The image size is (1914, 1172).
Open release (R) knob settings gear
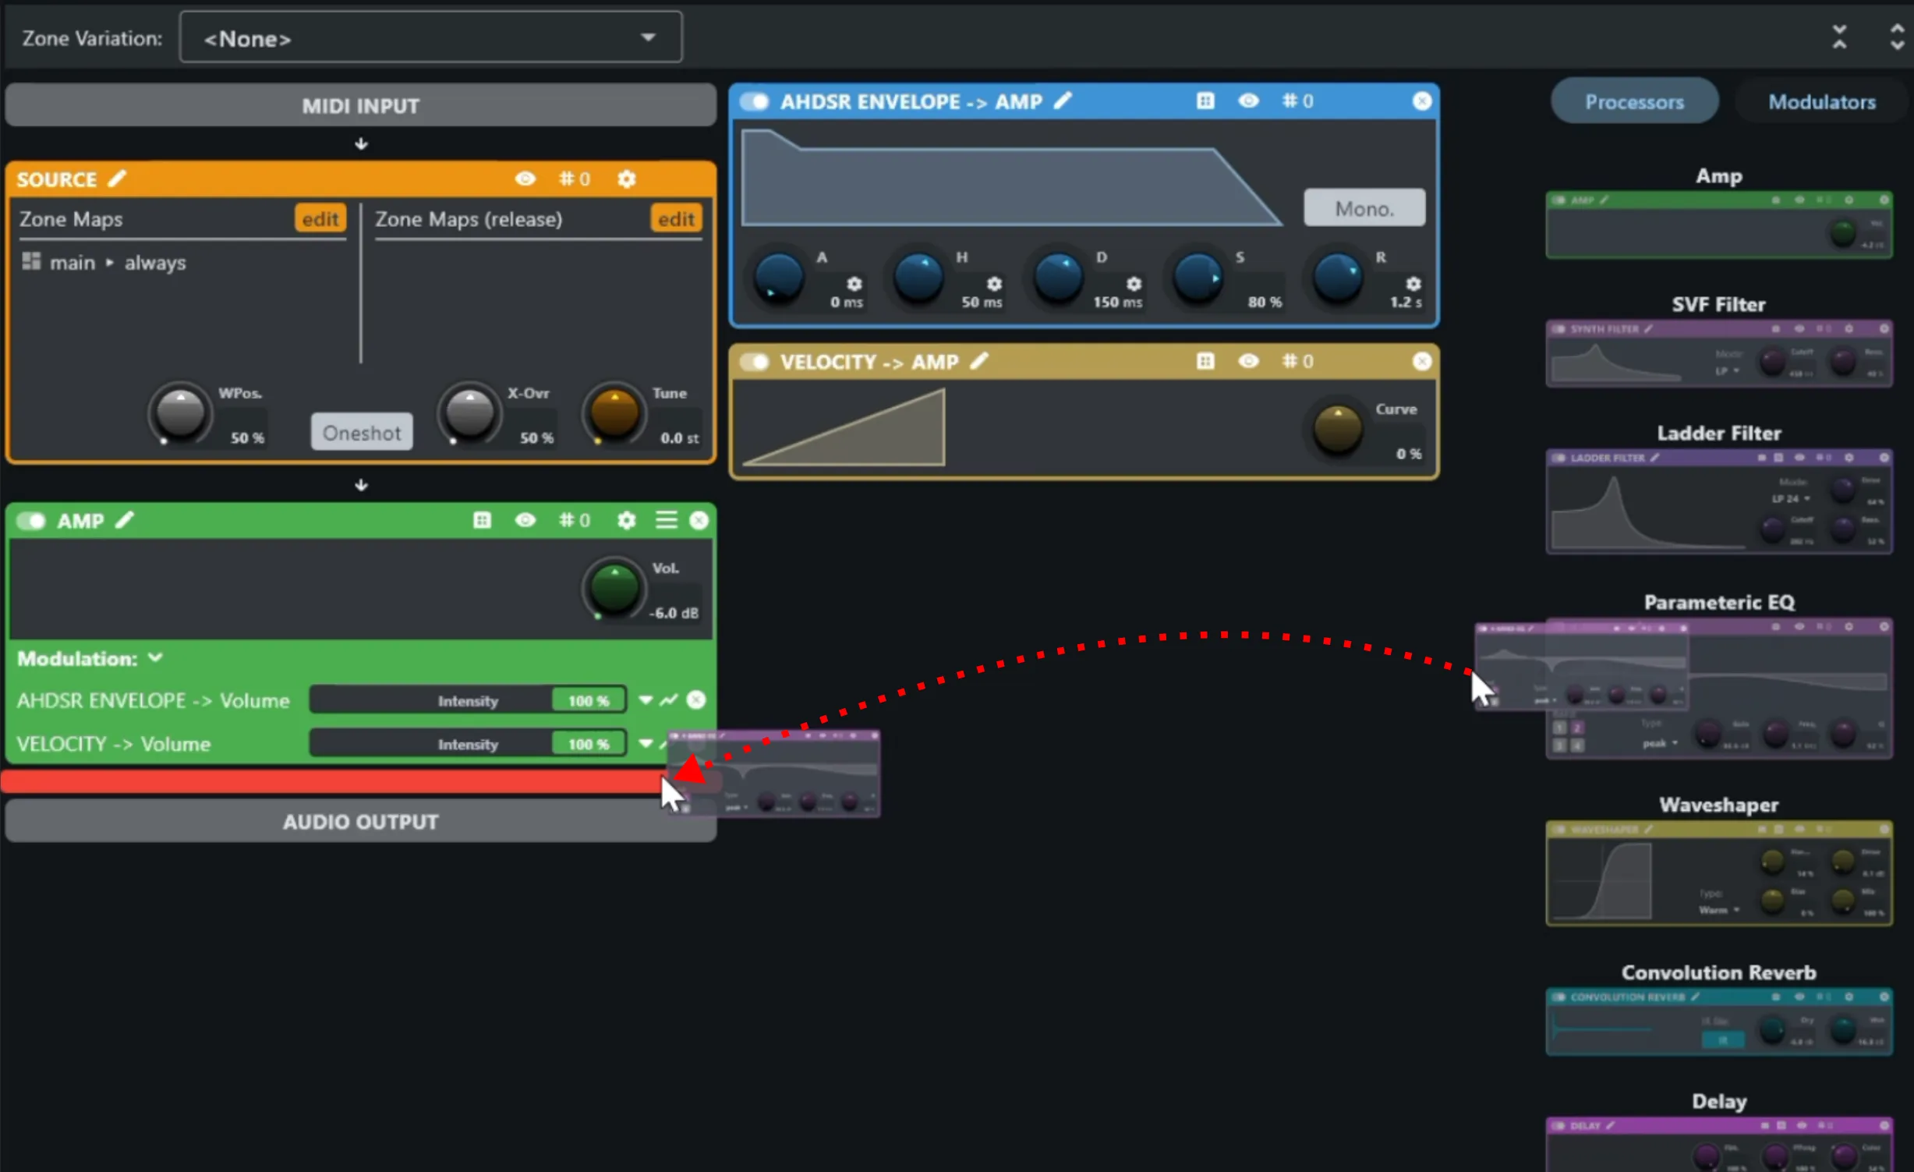1413,283
